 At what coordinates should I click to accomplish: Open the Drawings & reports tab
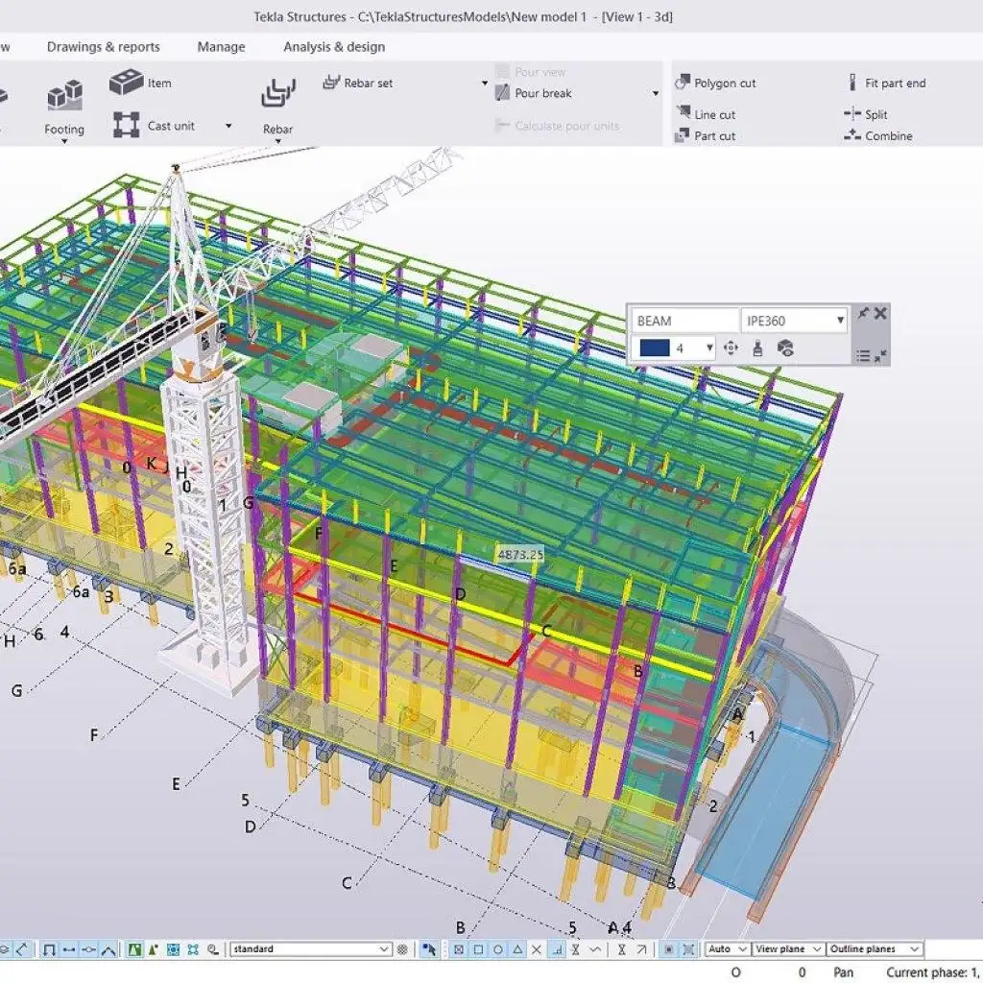click(104, 47)
